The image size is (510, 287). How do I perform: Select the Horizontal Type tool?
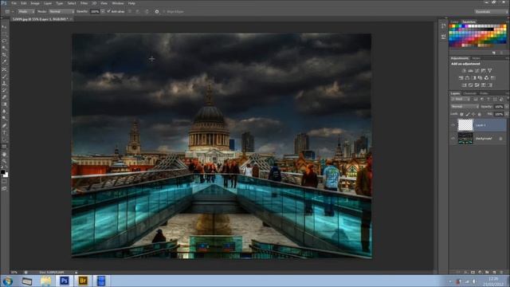tap(4, 133)
